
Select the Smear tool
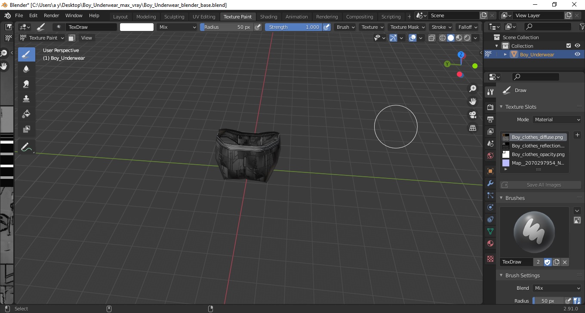(x=26, y=84)
